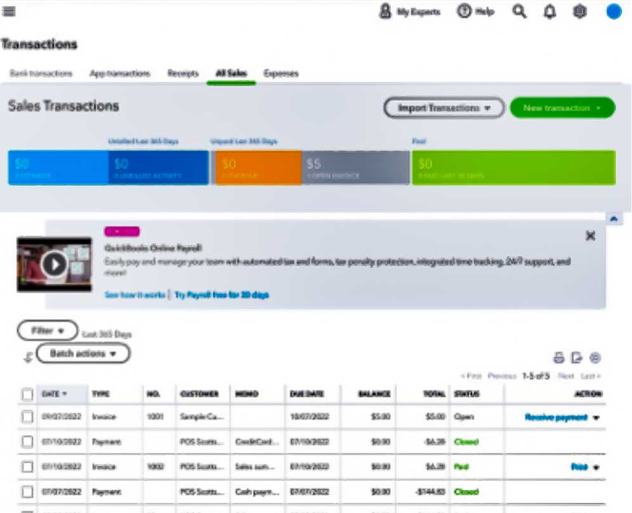Screen dimensions: 632x513
Task: Export the transaction list to file
Action: (x=577, y=358)
